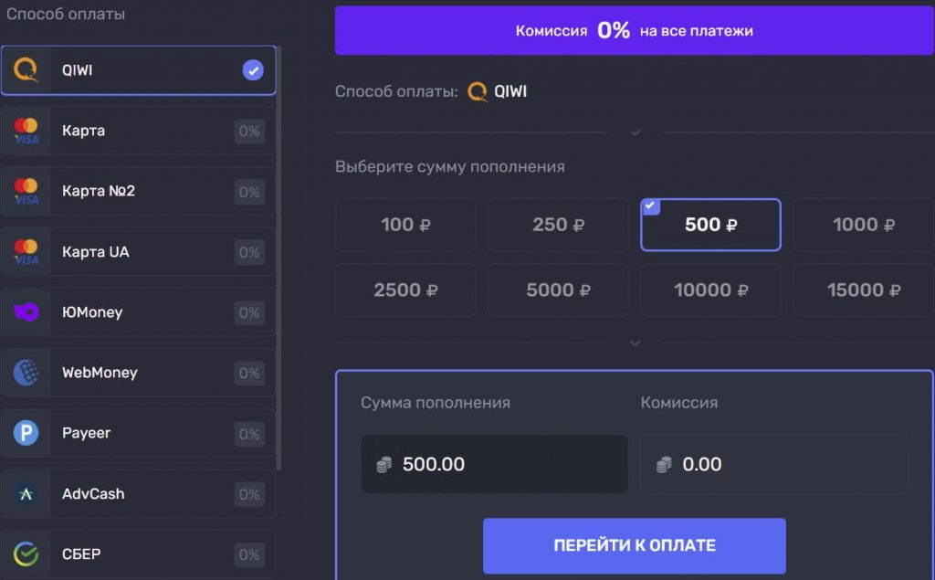Viewport: 935px width, 580px height.
Task: Collapse the payment method section chevron
Action: [x=635, y=132]
